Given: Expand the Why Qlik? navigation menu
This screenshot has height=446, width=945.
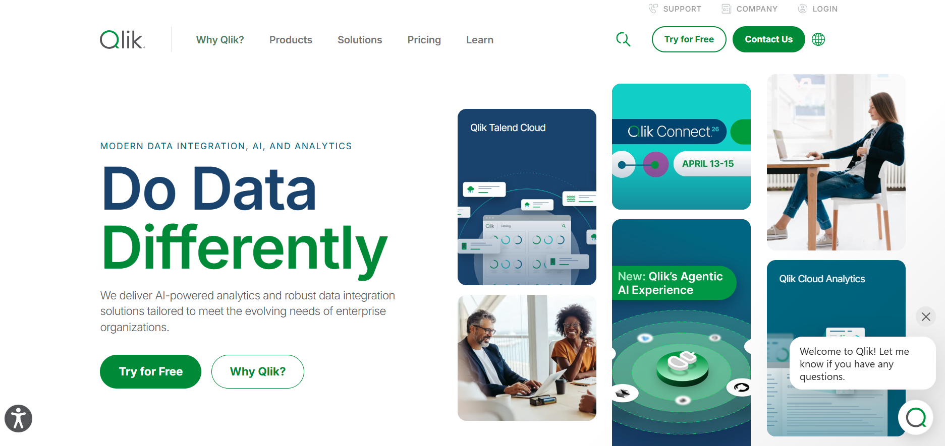Looking at the screenshot, I should point(220,40).
